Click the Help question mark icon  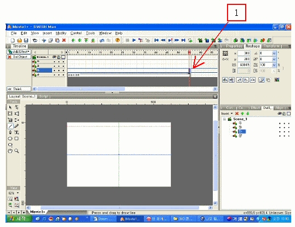[x=117, y=40]
